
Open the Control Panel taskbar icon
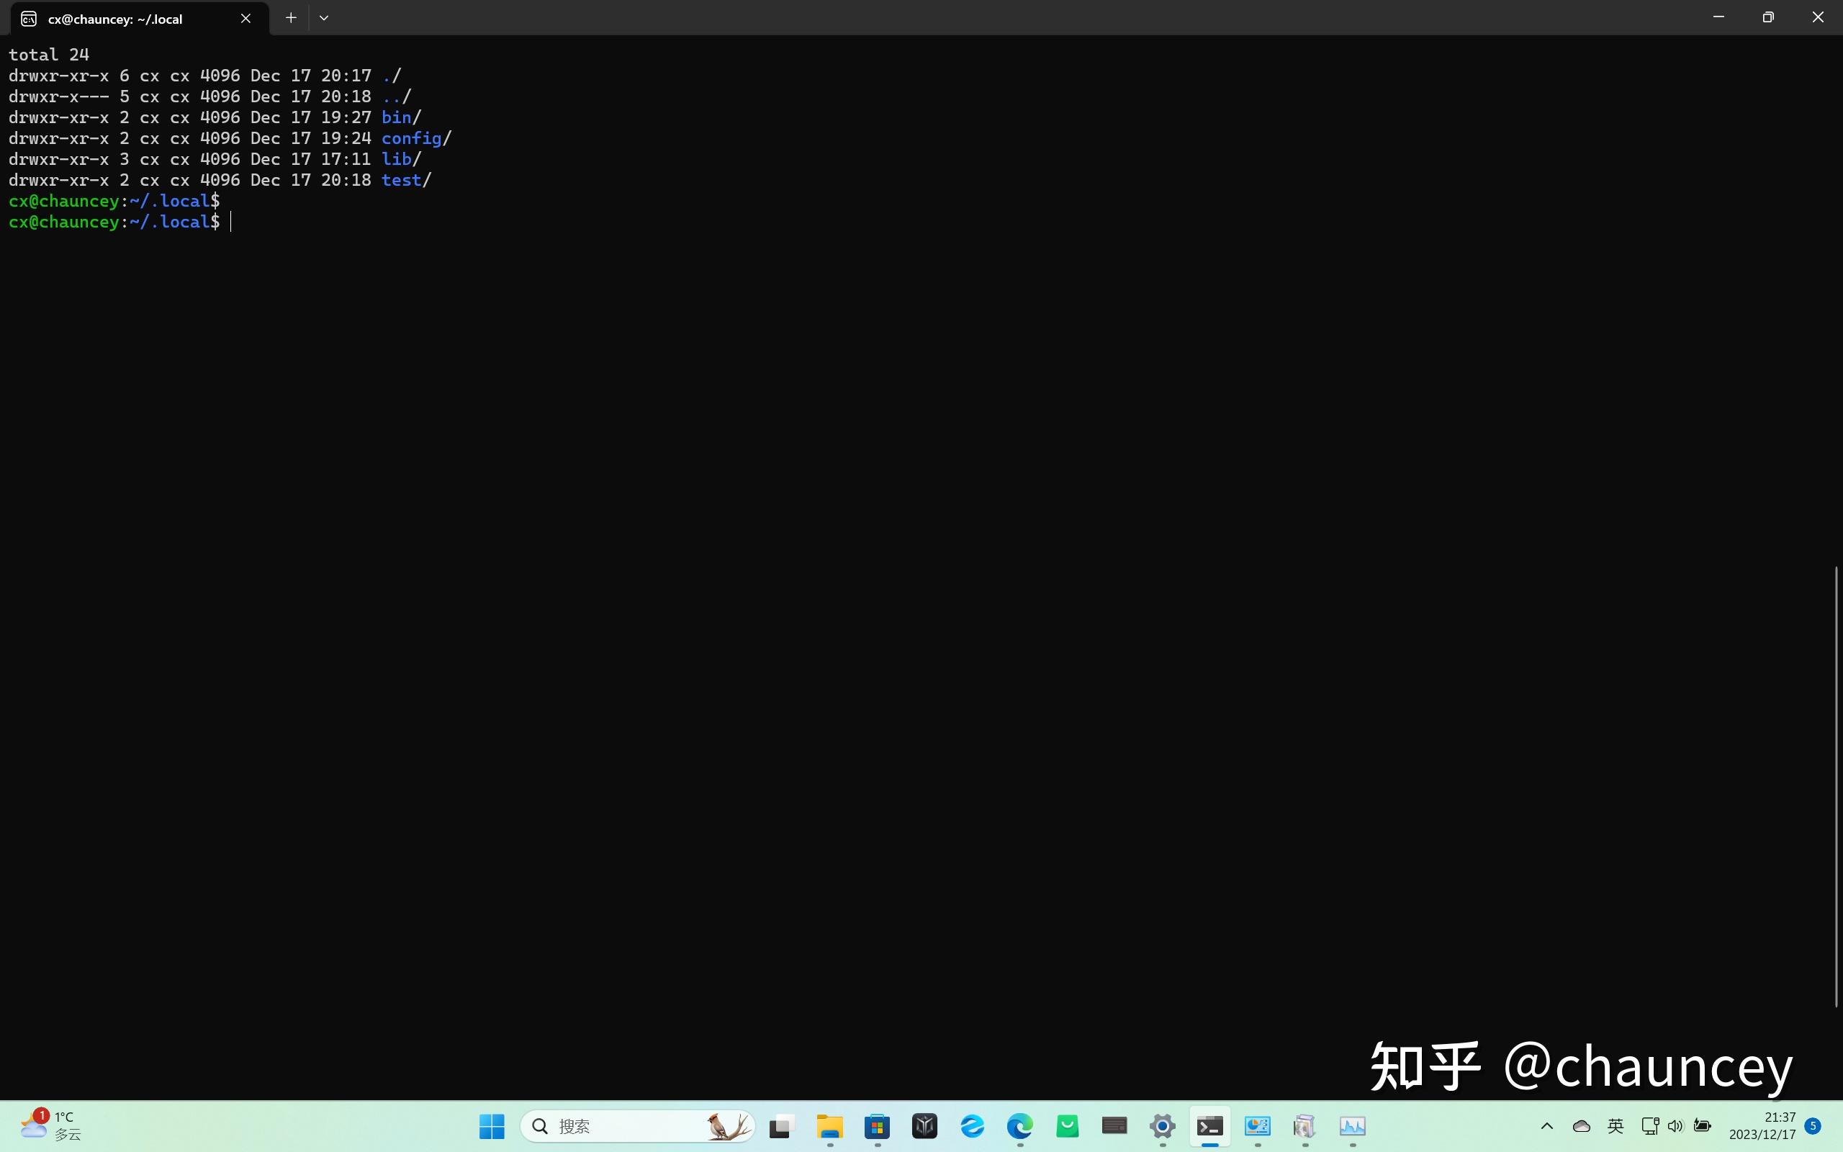pos(1258,1125)
